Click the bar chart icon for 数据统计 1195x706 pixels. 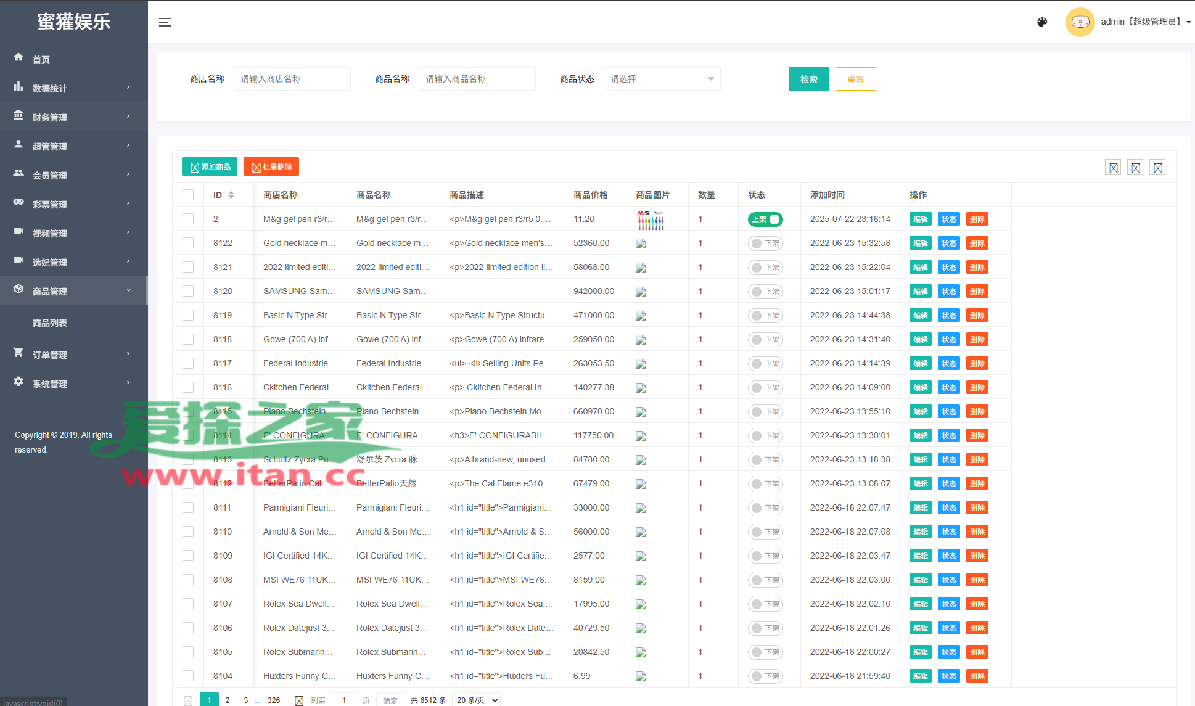[18, 86]
